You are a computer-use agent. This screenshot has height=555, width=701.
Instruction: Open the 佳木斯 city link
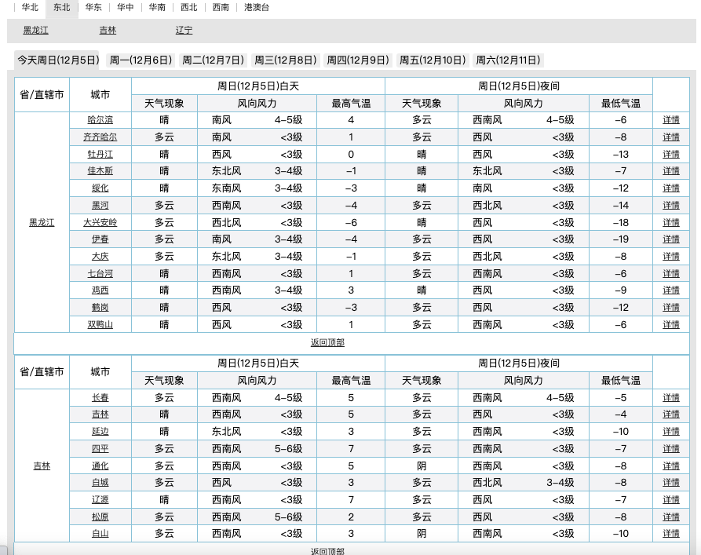pos(100,171)
